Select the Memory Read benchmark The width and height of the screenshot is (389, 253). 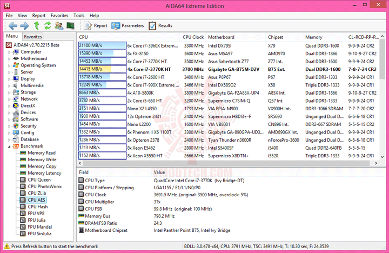(38, 152)
